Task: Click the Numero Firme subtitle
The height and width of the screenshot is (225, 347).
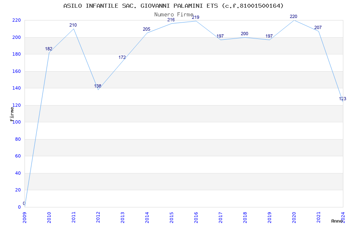Action: coord(173,14)
